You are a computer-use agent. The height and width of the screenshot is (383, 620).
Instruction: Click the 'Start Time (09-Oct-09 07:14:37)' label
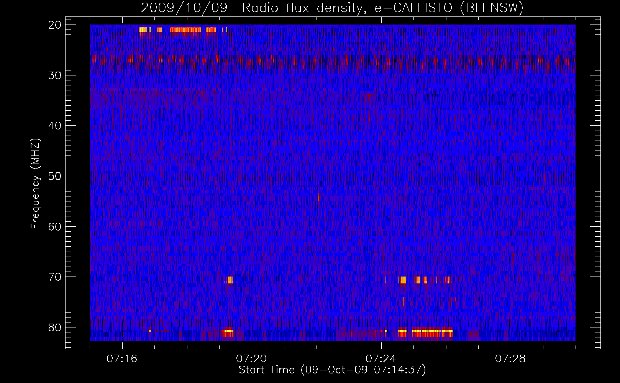coord(332,370)
